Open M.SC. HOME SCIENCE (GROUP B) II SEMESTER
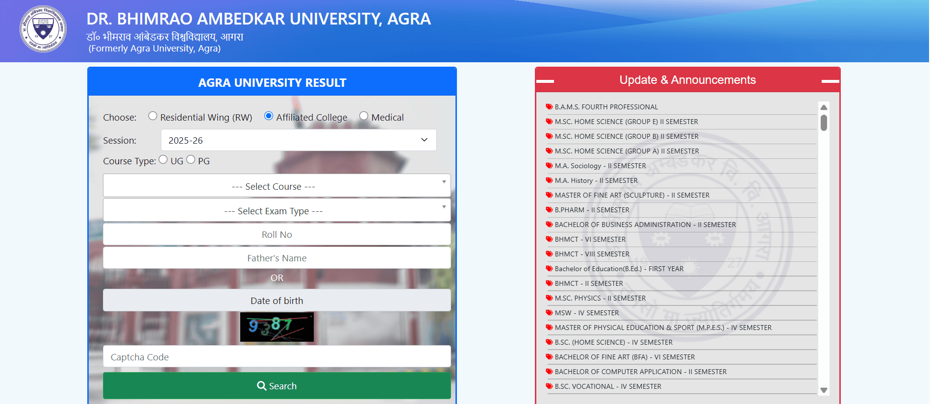 [627, 136]
